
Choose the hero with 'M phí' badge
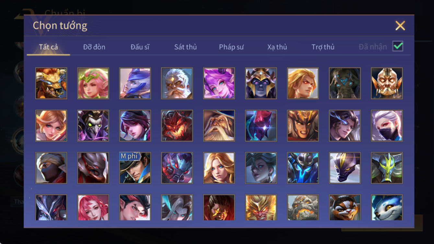135,168
